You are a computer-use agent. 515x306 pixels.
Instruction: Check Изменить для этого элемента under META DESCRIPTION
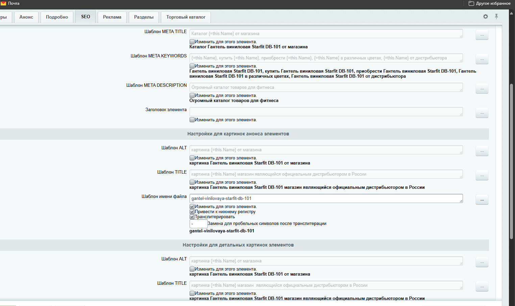tap(192, 96)
